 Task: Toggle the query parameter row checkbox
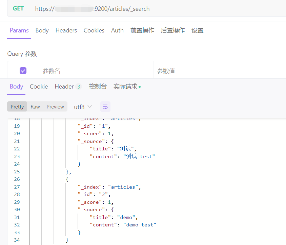click(23, 71)
